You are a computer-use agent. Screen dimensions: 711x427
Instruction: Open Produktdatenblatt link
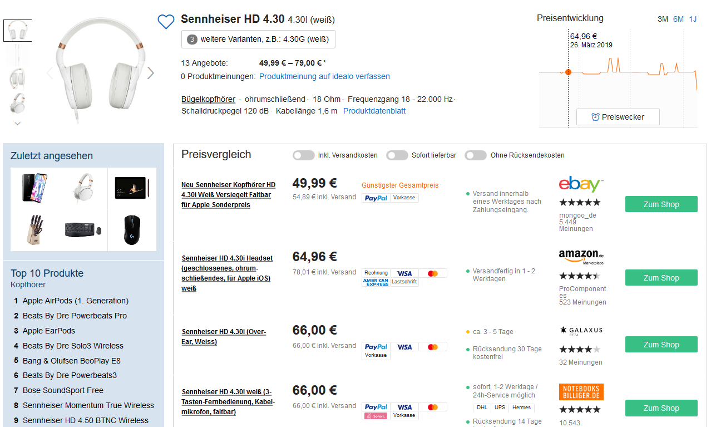click(x=374, y=111)
